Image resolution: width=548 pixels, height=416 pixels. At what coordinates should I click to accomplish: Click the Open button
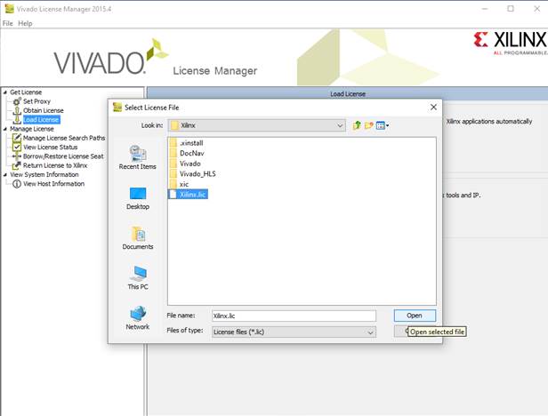point(415,316)
